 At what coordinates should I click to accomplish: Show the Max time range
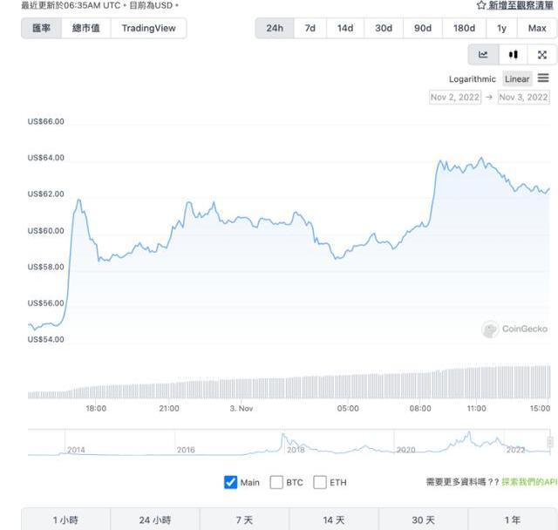pyautogui.click(x=537, y=28)
